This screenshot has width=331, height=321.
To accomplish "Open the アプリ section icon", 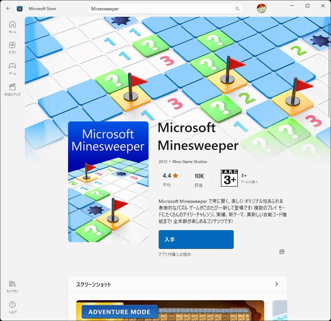I will point(12,47).
